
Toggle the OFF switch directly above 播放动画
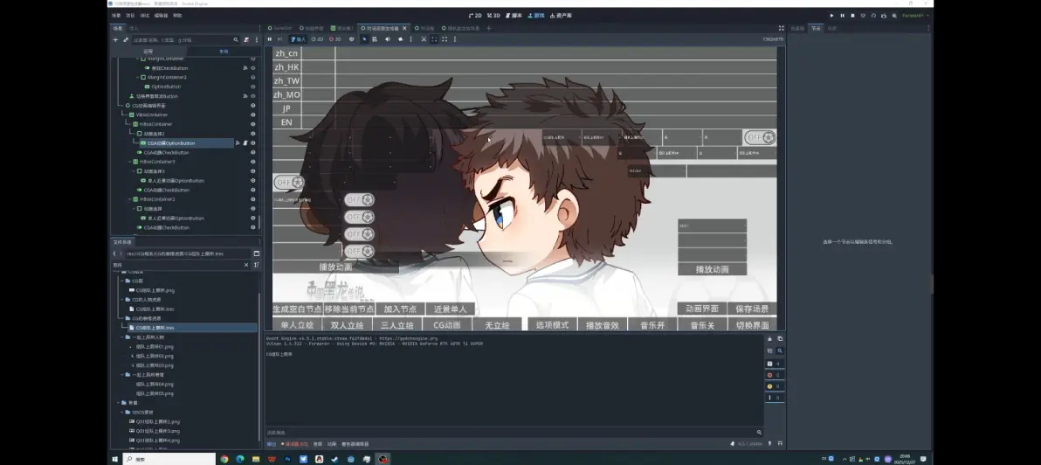click(x=359, y=251)
